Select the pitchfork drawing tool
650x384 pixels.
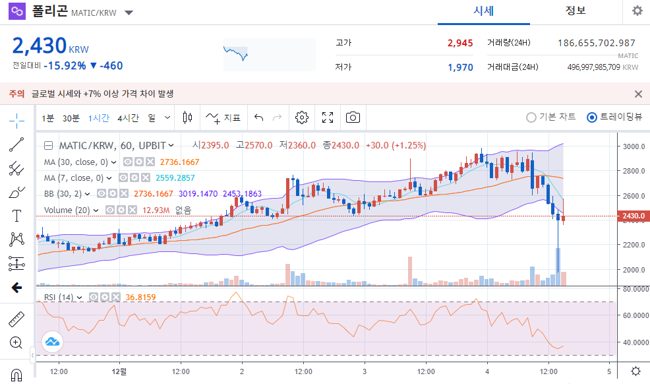point(16,168)
